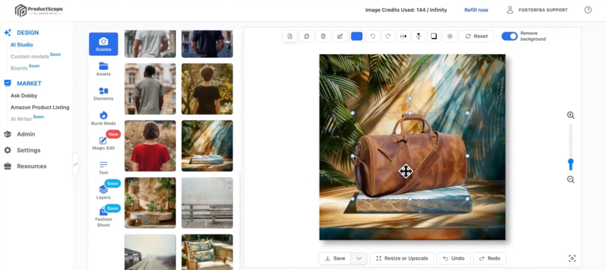Click the zoom in magnifier icon
The height and width of the screenshot is (270, 606).
click(x=570, y=115)
